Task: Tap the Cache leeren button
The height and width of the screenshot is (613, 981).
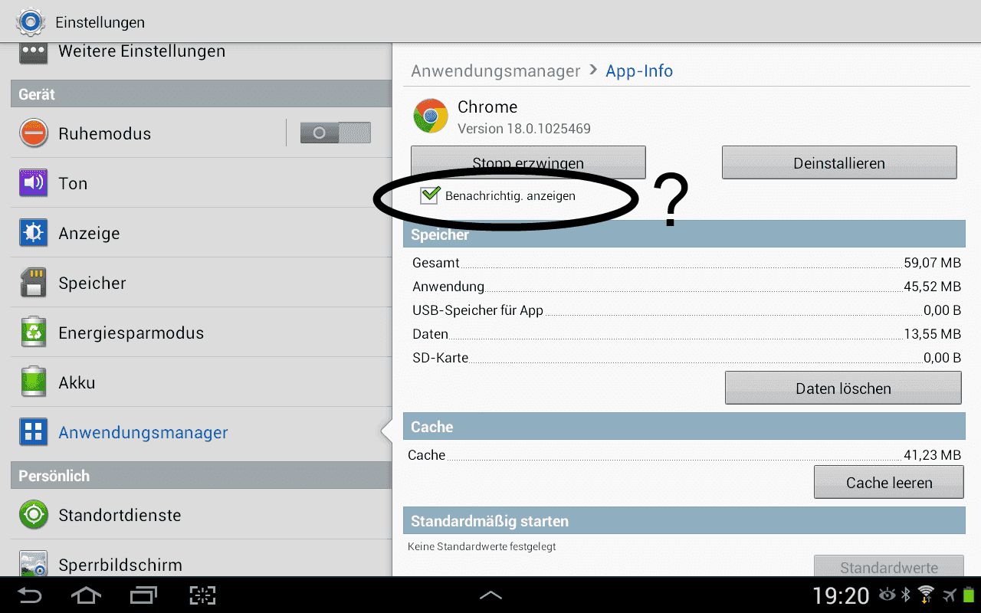Action: tap(889, 482)
